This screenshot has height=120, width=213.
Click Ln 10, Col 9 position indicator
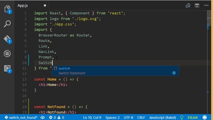pyautogui.click(x=92, y=117)
